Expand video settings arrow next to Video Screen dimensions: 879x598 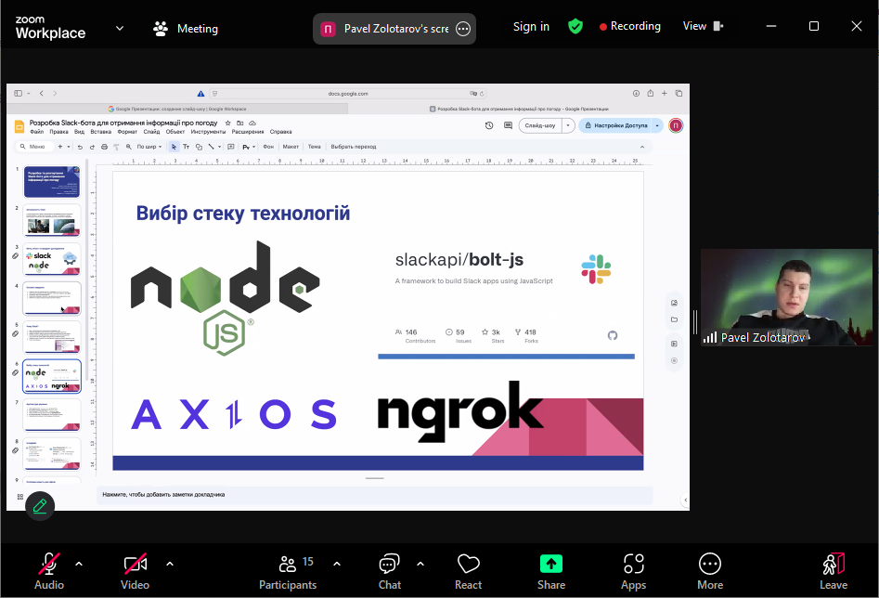click(x=169, y=563)
